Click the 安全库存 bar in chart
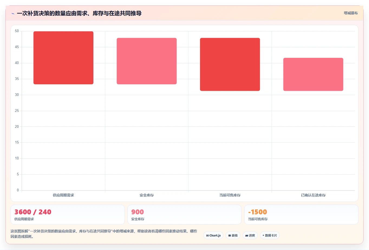This screenshot has width=369, height=250. 147,61
